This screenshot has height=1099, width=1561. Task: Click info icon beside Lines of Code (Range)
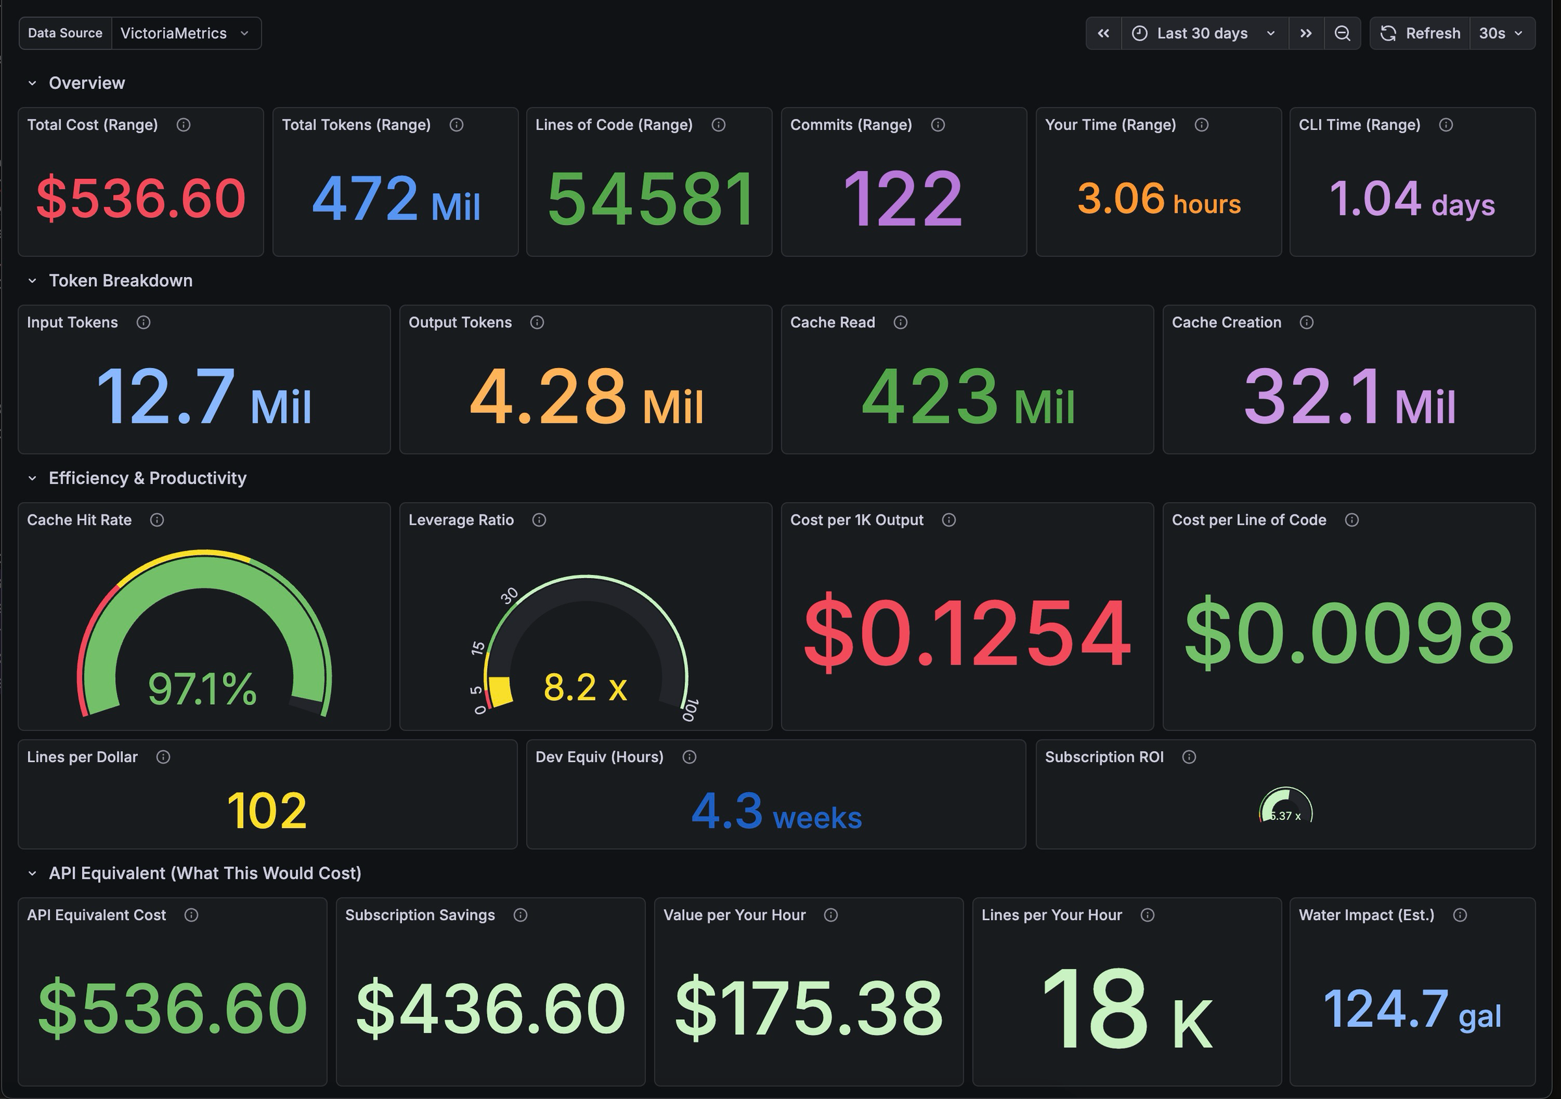(719, 125)
